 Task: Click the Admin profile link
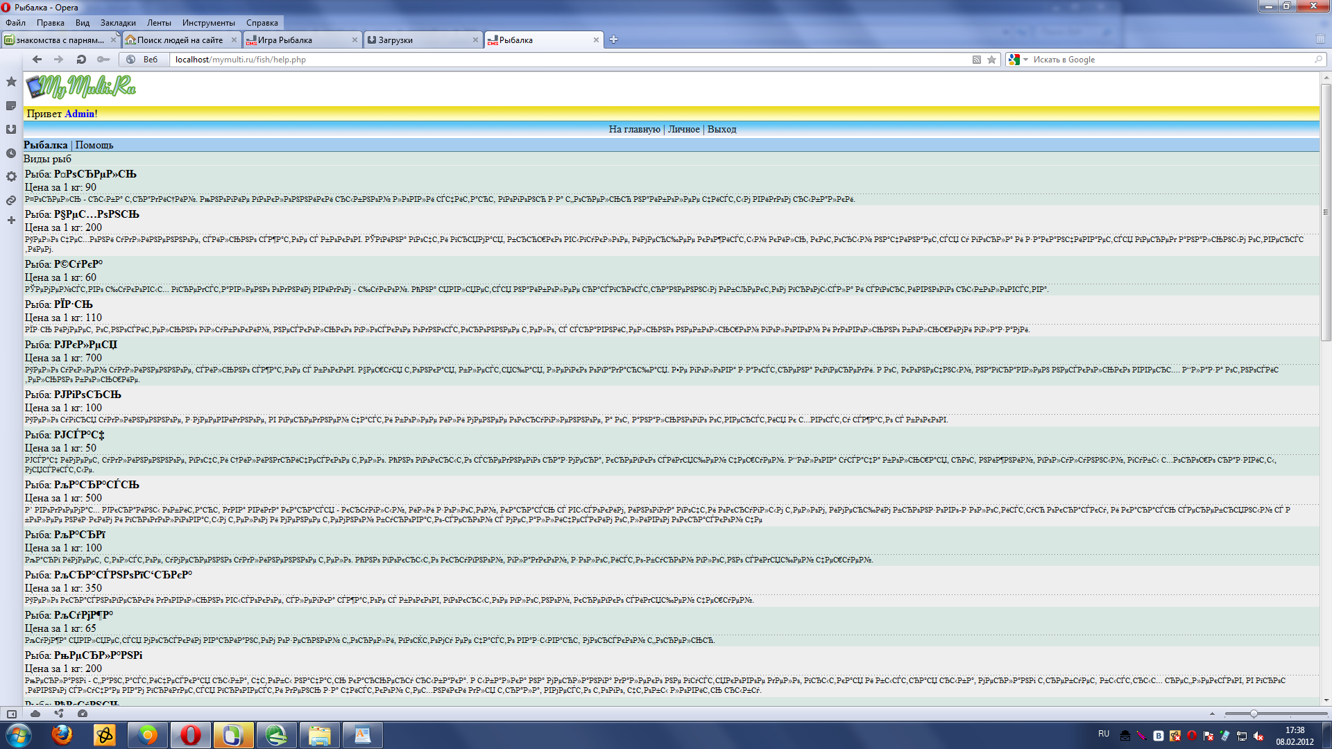[x=79, y=114]
